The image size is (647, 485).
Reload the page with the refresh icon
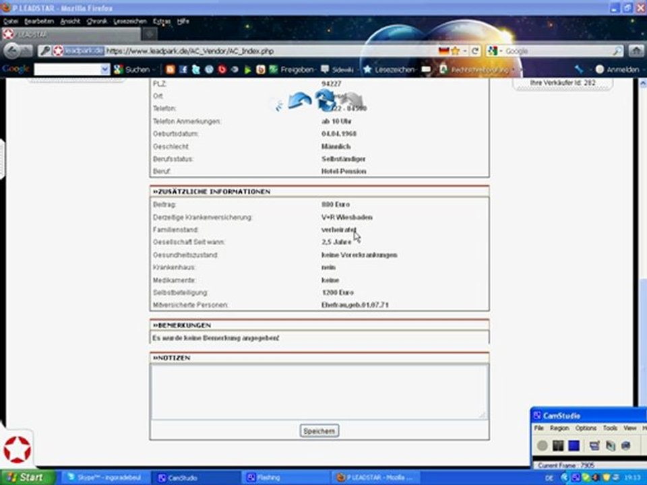[475, 51]
